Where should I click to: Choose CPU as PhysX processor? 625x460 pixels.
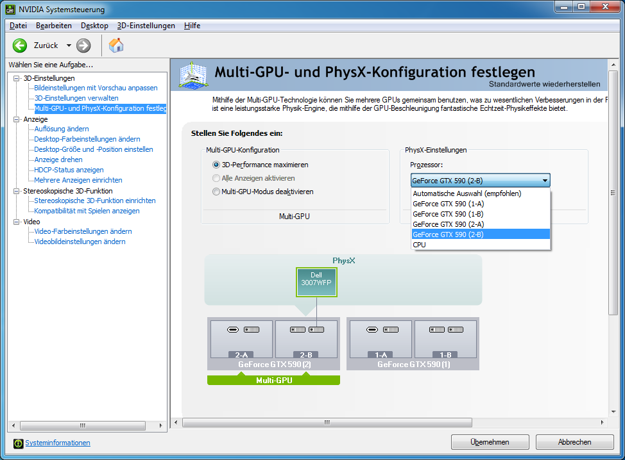tap(481, 245)
